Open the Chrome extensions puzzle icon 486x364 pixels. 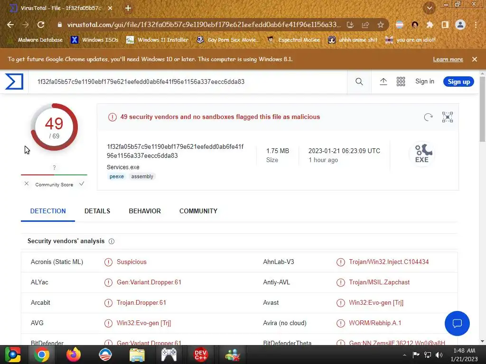point(430,25)
